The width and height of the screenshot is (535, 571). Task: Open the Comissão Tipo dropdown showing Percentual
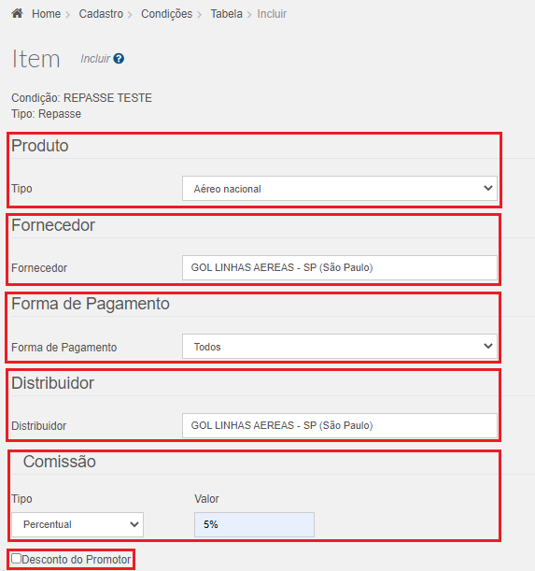pyautogui.click(x=77, y=525)
